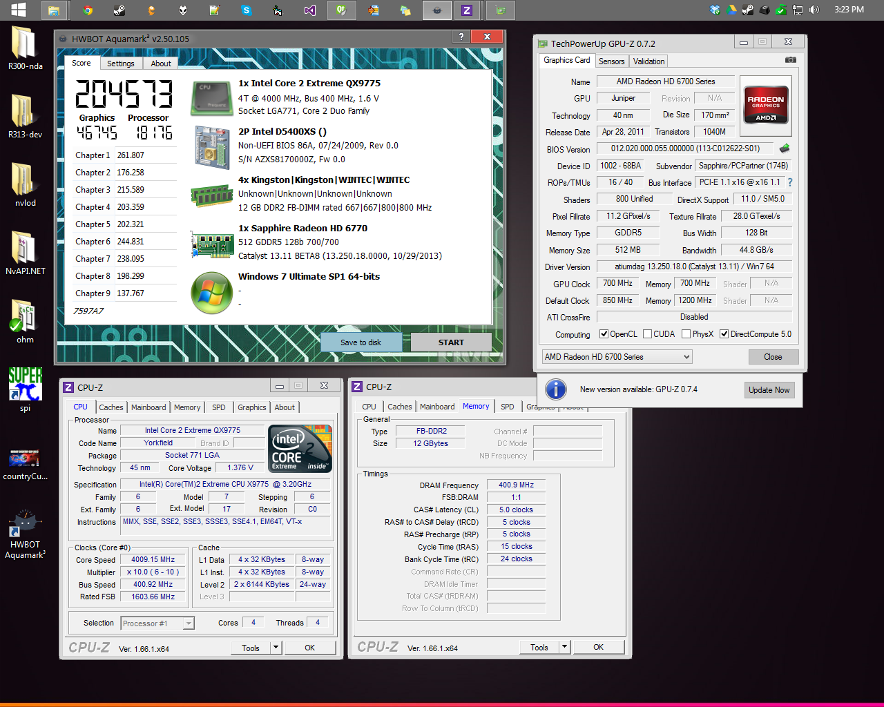884x707 pixels.
Task: Click the Sapphire Radeon graphics card image
Action: [x=212, y=244]
